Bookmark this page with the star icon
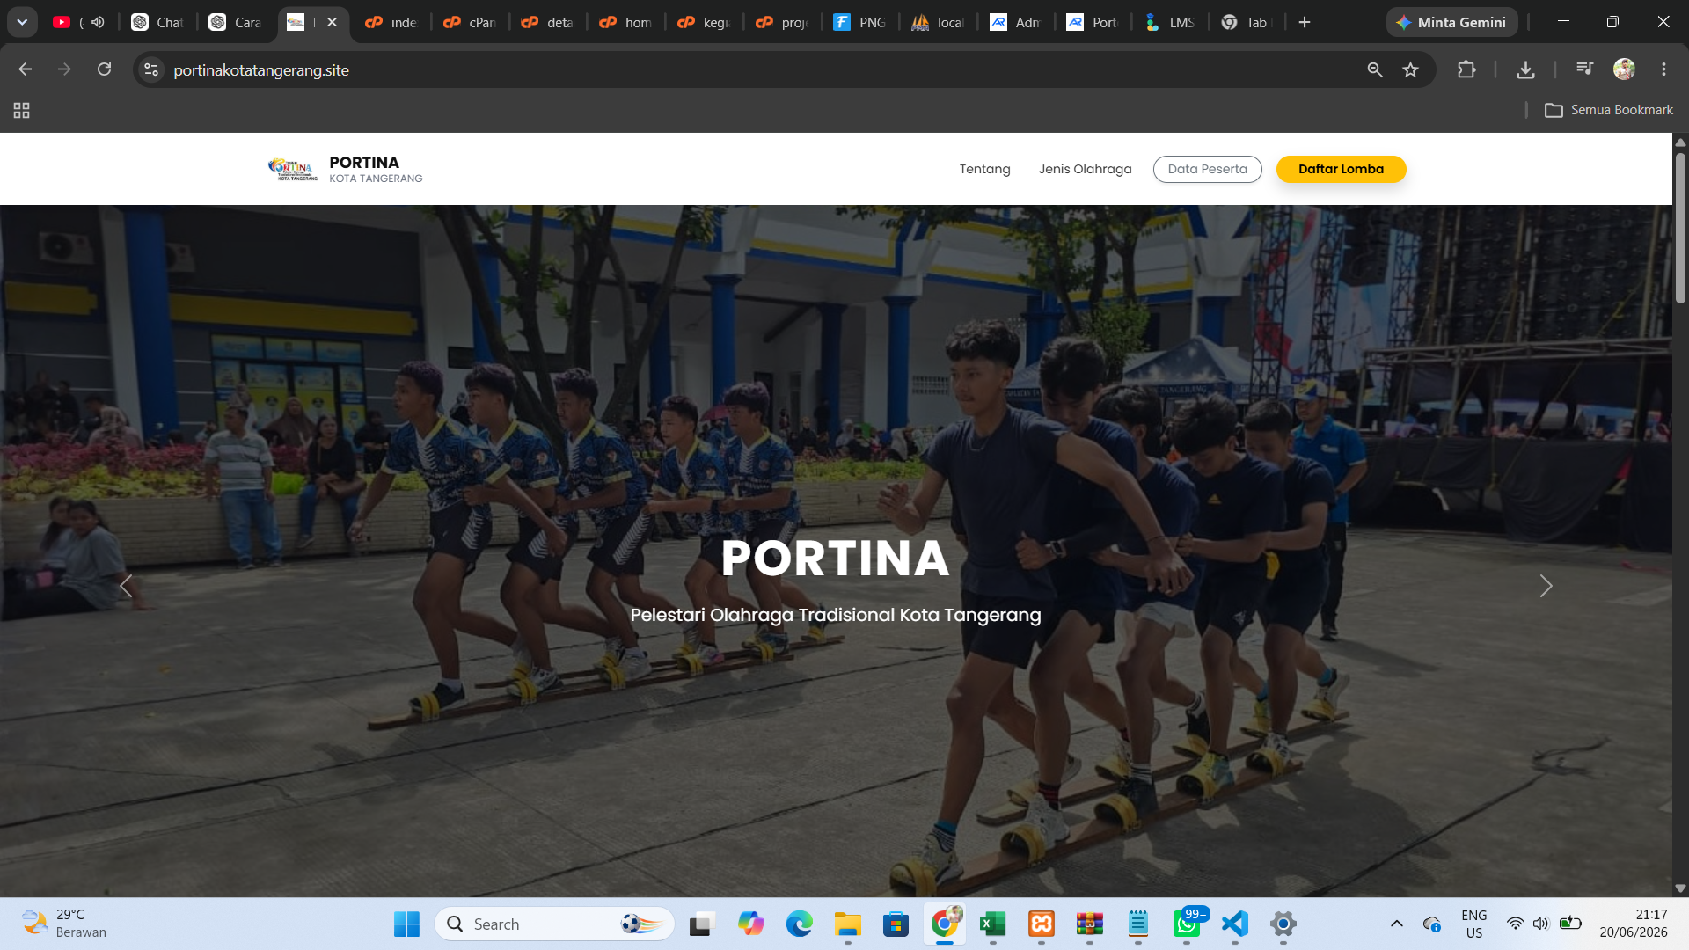1689x950 pixels. (x=1411, y=69)
